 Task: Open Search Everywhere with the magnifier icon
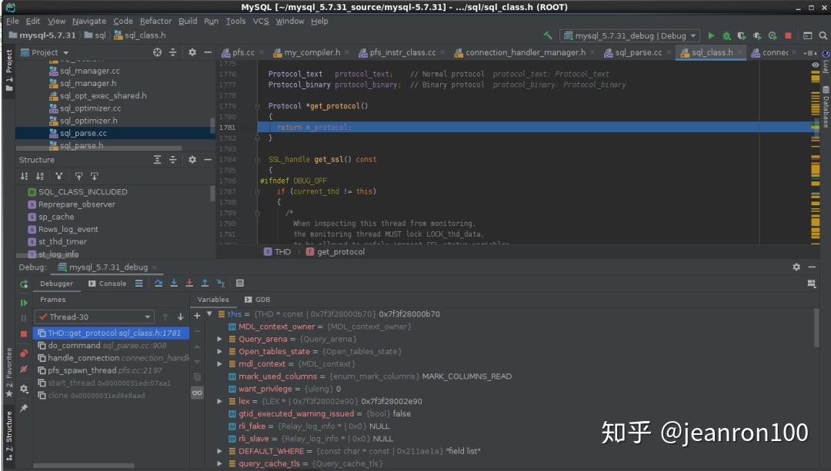[823, 36]
